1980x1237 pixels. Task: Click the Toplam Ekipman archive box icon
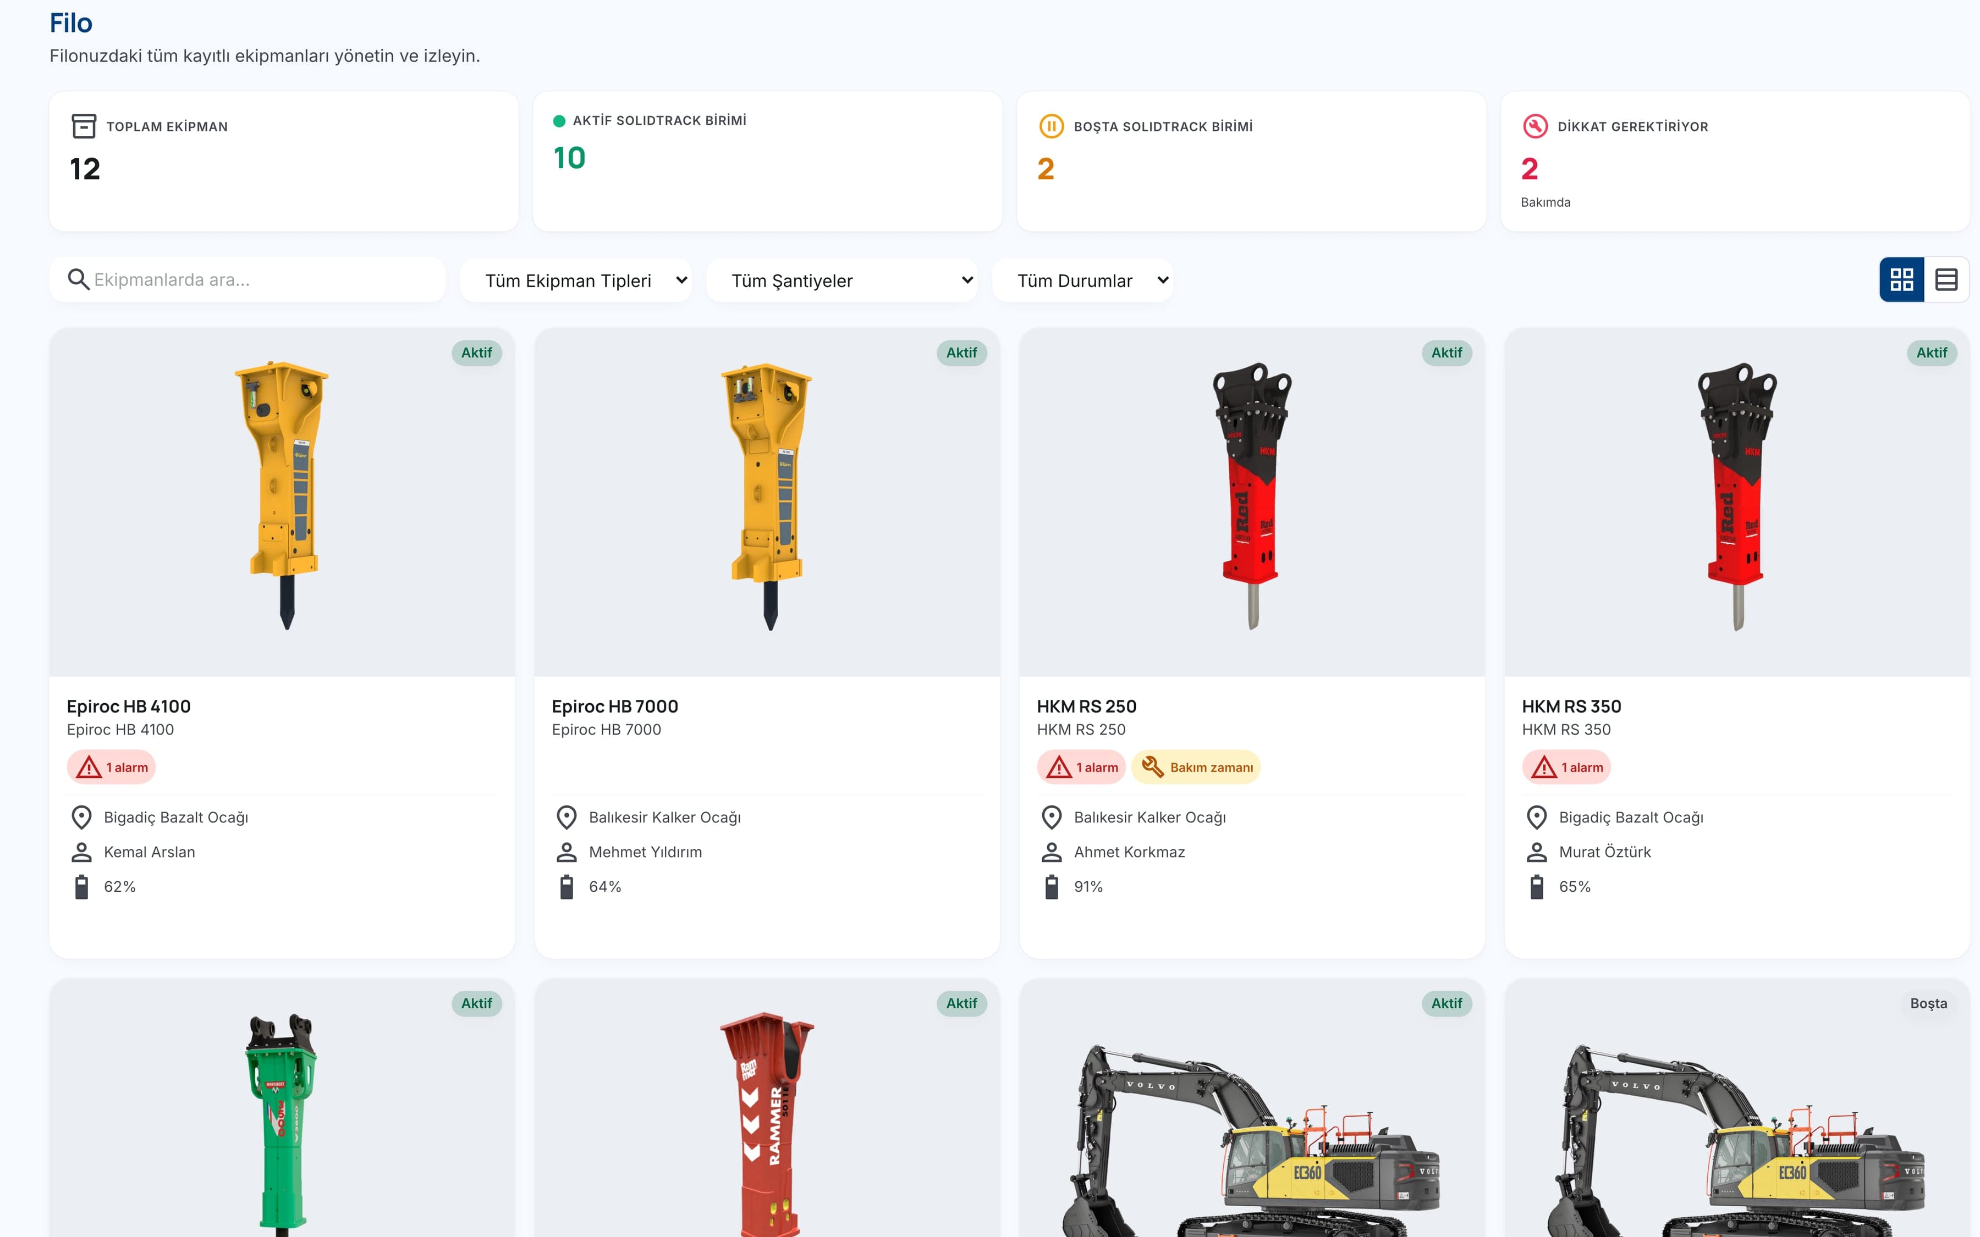84,126
